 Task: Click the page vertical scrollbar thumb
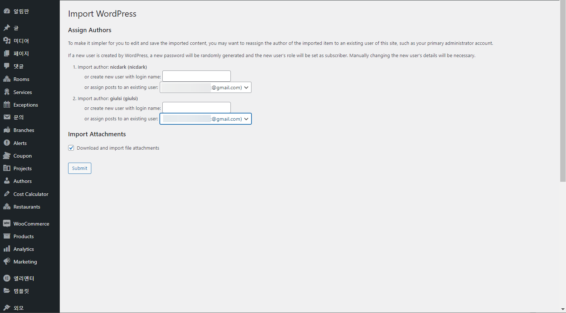tap(563, 91)
